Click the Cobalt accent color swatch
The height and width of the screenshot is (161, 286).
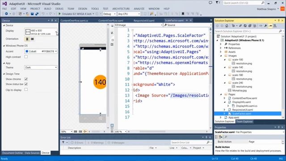(x=27, y=51)
